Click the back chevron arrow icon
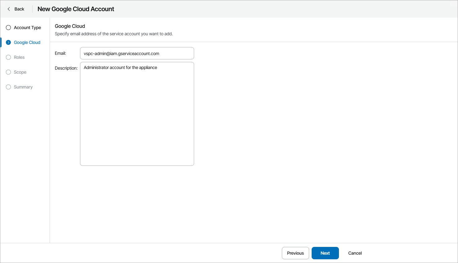 click(x=9, y=9)
